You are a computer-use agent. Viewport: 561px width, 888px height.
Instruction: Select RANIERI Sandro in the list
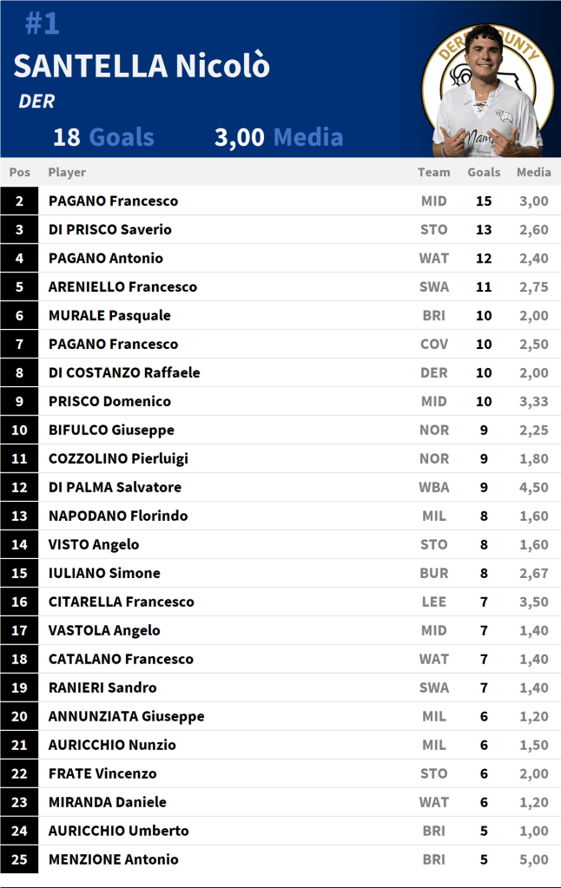point(102,687)
